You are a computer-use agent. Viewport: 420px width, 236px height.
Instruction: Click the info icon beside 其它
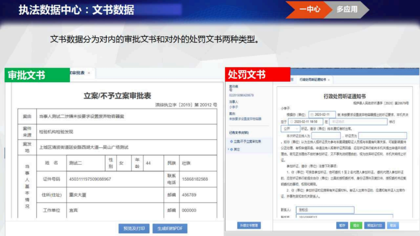232,149
